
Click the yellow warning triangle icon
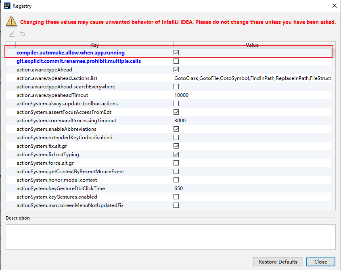coord(11,21)
